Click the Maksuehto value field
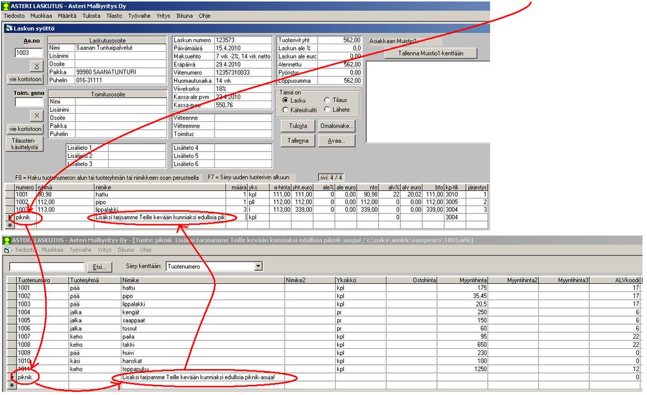This screenshot has width=647, height=395. (243, 56)
